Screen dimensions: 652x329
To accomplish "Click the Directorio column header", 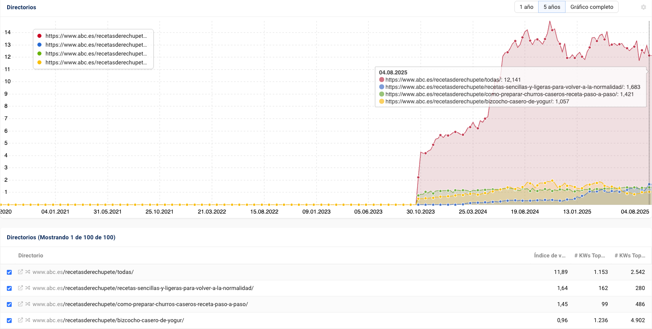I will pyautogui.click(x=31, y=255).
